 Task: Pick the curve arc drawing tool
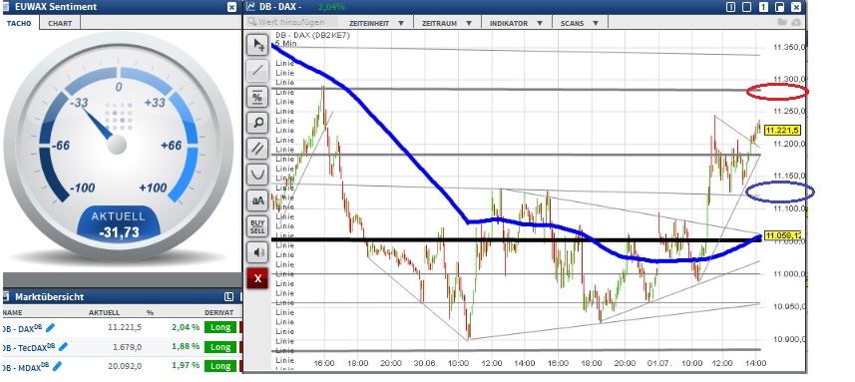tap(257, 175)
